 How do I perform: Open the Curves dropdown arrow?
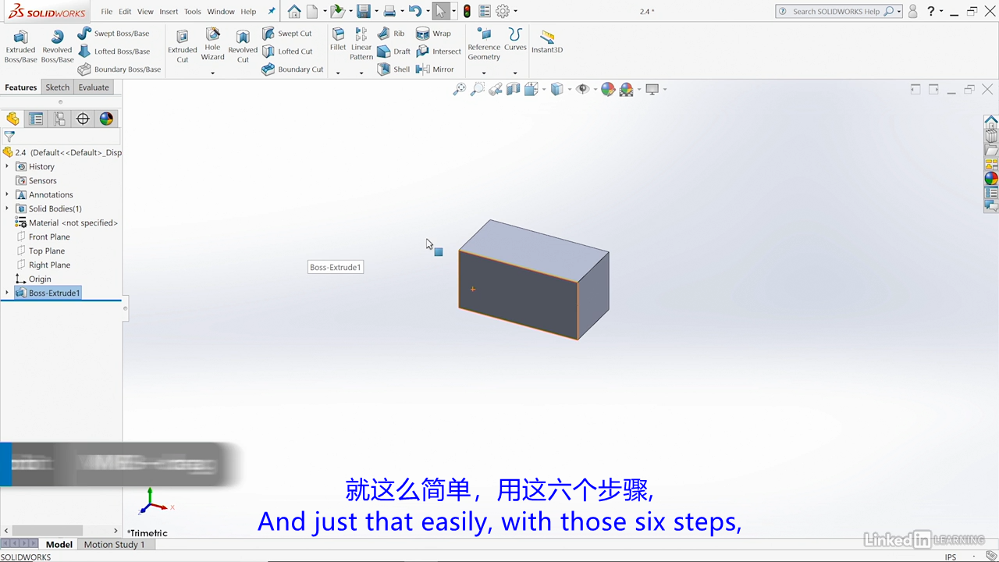pos(515,73)
